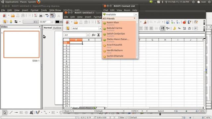
Task: Switch to the Normal view tab
Action: click(x=48, y=28)
